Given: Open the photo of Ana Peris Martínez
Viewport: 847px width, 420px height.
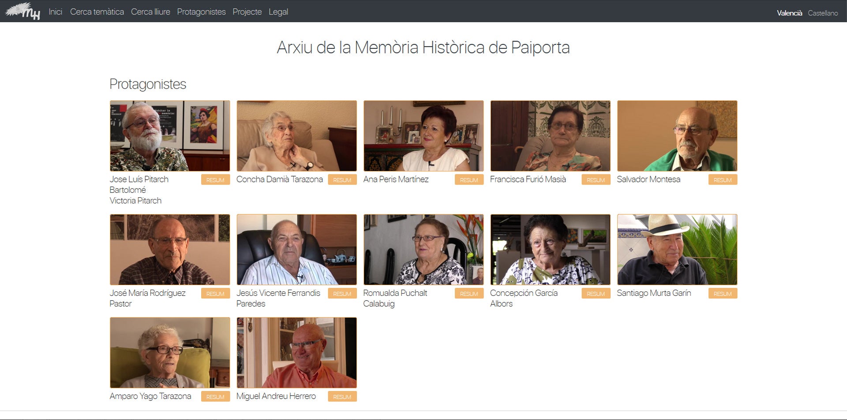Looking at the screenshot, I should [x=423, y=135].
